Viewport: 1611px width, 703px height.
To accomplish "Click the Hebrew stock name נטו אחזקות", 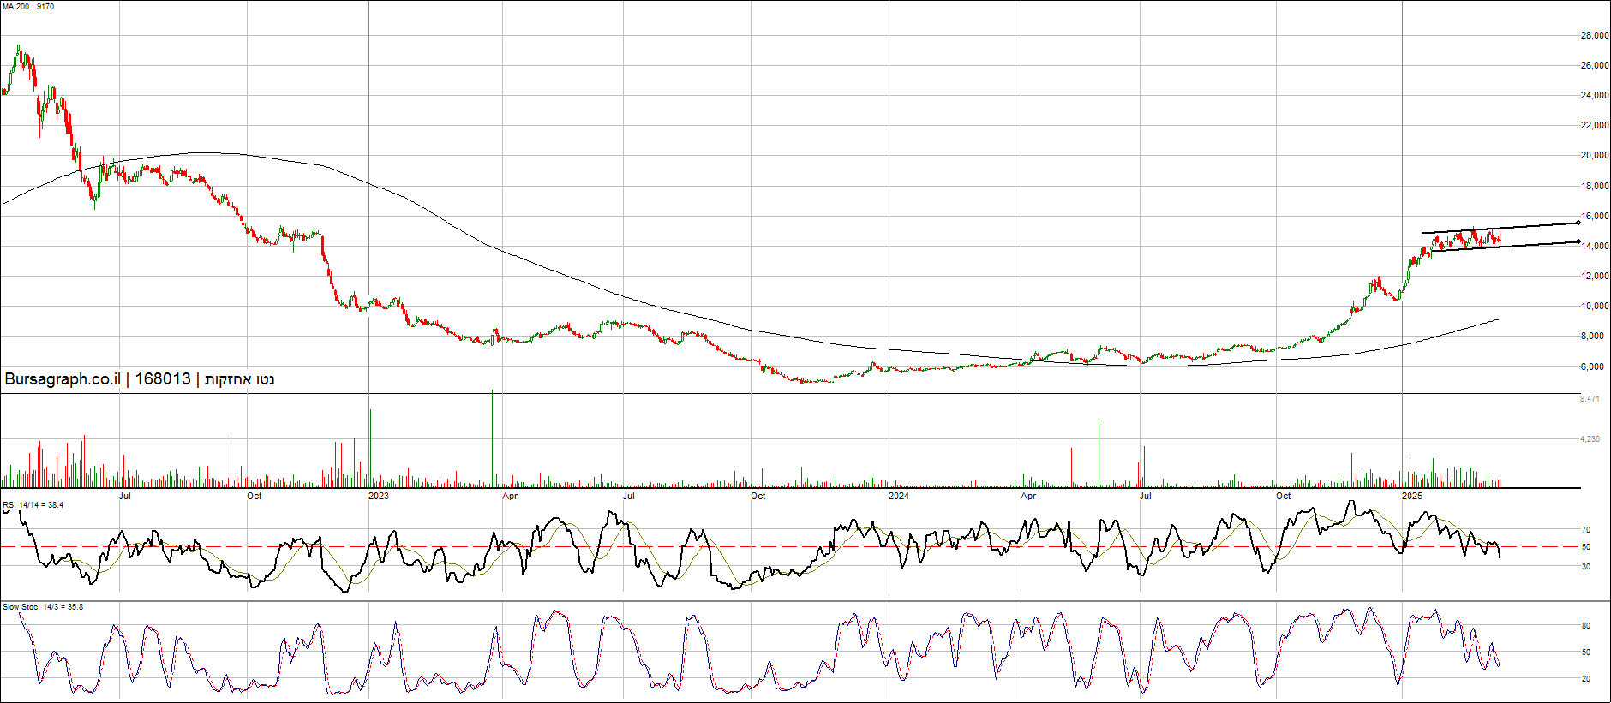I will pos(239,379).
